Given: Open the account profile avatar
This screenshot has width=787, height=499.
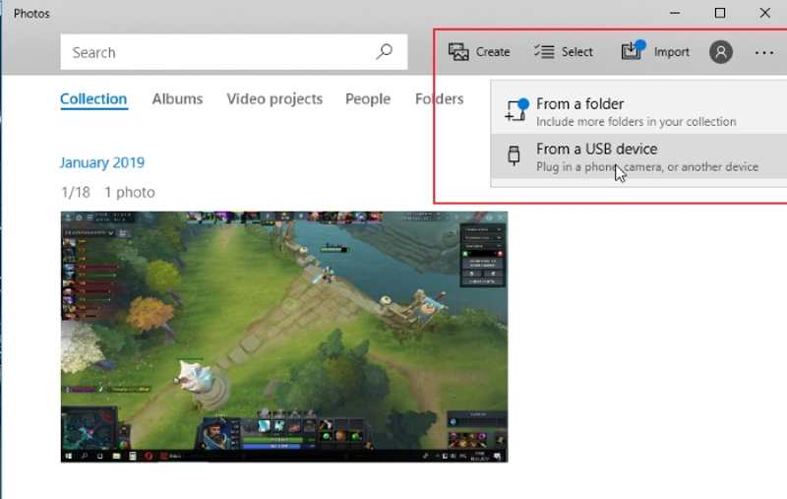Looking at the screenshot, I should click(x=721, y=52).
